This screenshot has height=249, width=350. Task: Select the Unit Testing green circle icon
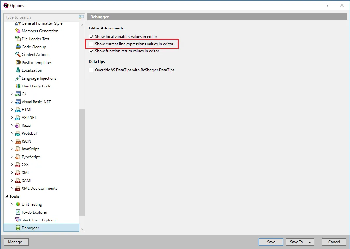(18, 204)
